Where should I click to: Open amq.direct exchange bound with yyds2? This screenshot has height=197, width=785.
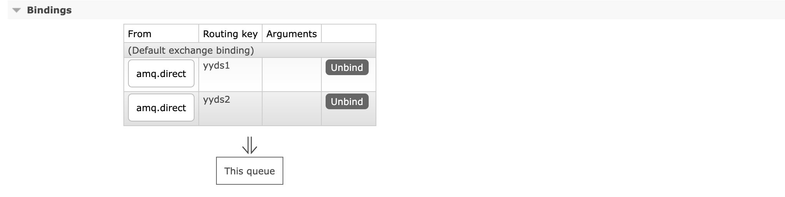[161, 108]
